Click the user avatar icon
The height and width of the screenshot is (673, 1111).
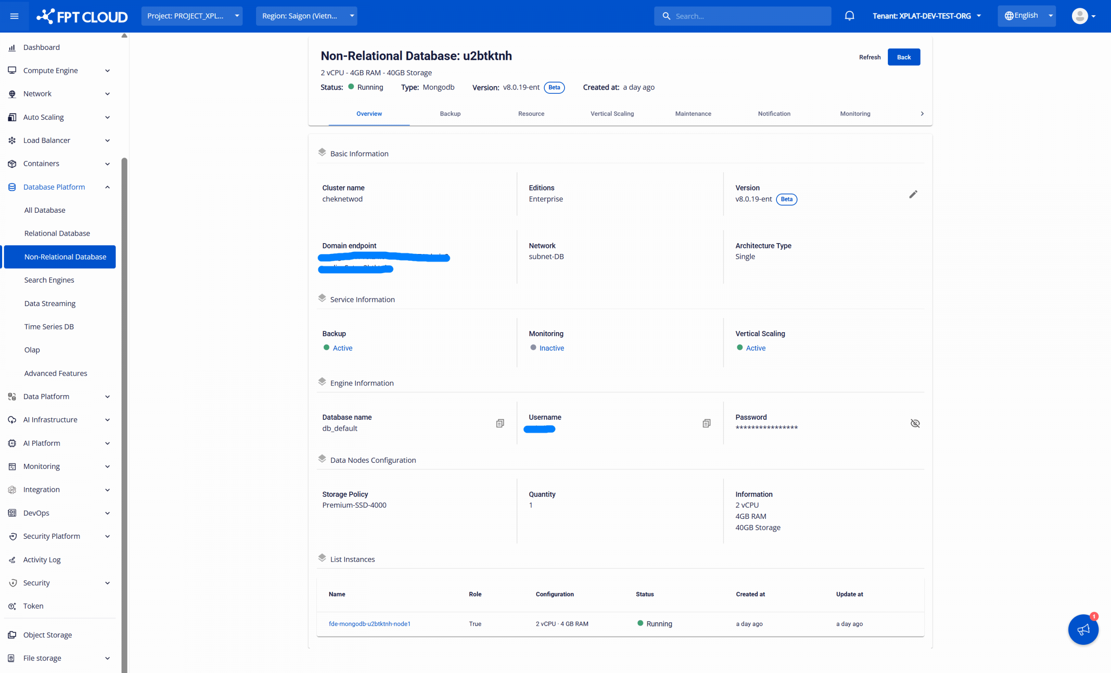pyautogui.click(x=1079, y=16)
